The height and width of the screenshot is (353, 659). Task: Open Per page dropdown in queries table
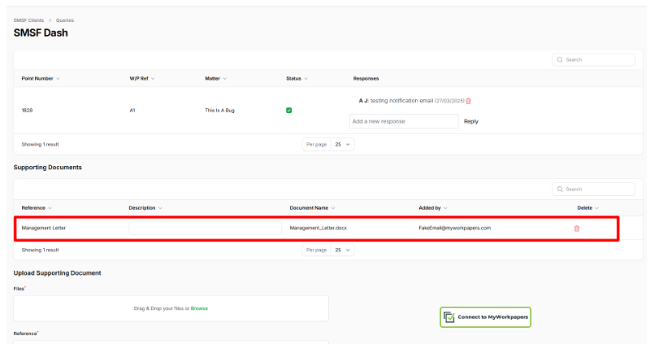coord(343,144)
